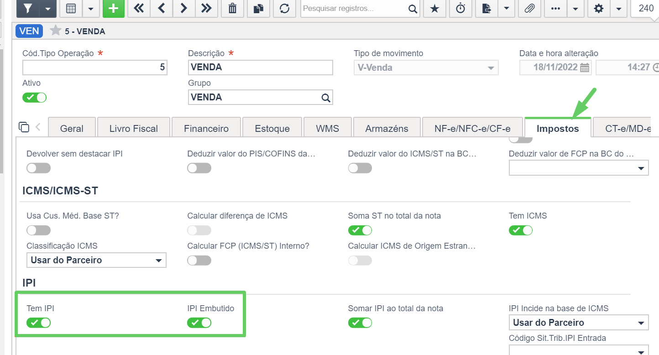
Task: Open the Classificação ICMS dropdown
Action: [x=96, y=260]
